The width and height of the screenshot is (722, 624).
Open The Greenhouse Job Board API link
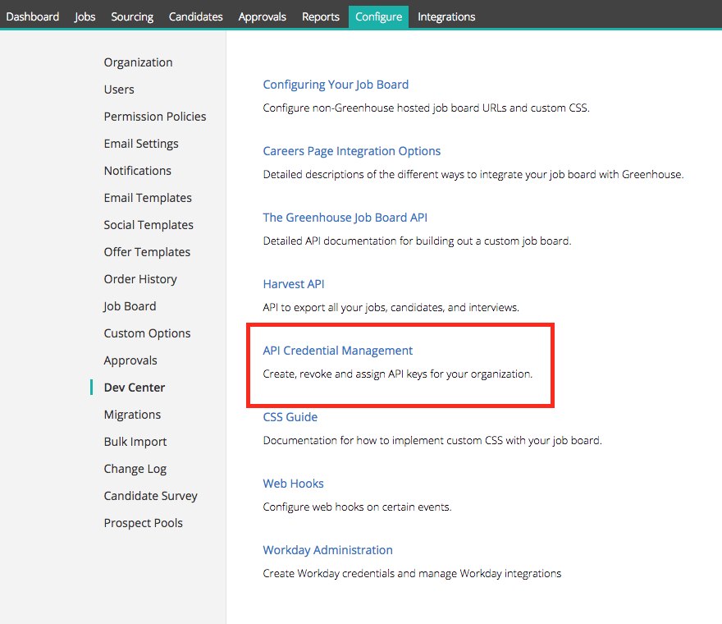[345, 218]
